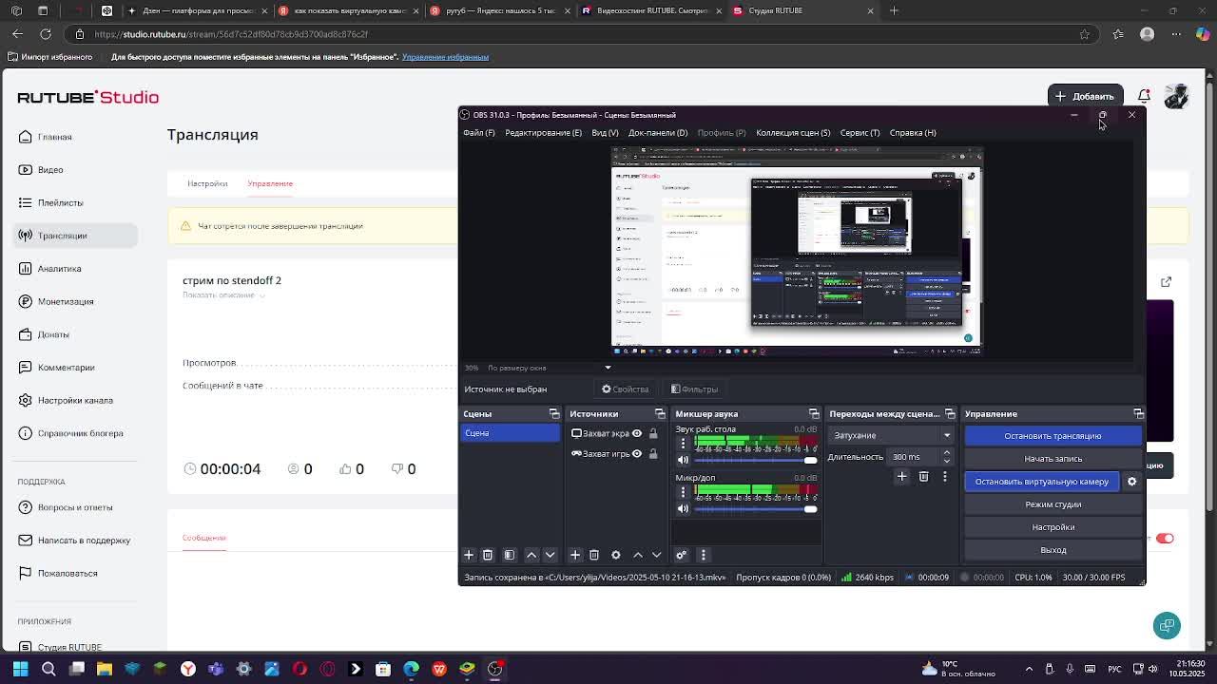Click the Добавить button on RUTUBE Studio

point(1085,96)
